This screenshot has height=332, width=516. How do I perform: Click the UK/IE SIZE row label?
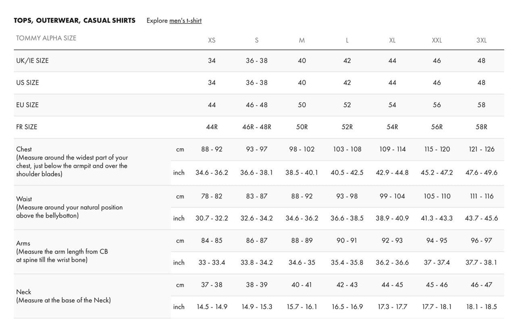[32, 61]
